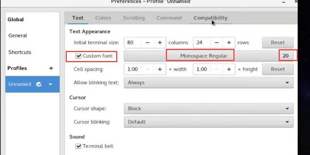Reset the initial terminal size

coord(278,43)
